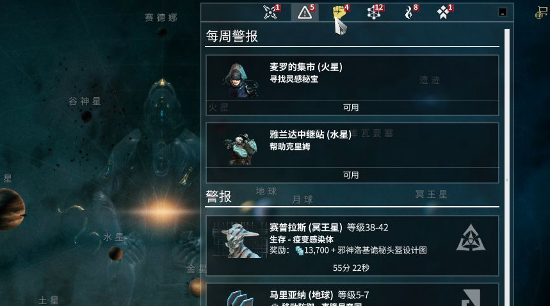Open the 马里亚纳 (地球) alert entry
Screen dimensions: 550x306
pyautogui.click(x=352, y=294)
